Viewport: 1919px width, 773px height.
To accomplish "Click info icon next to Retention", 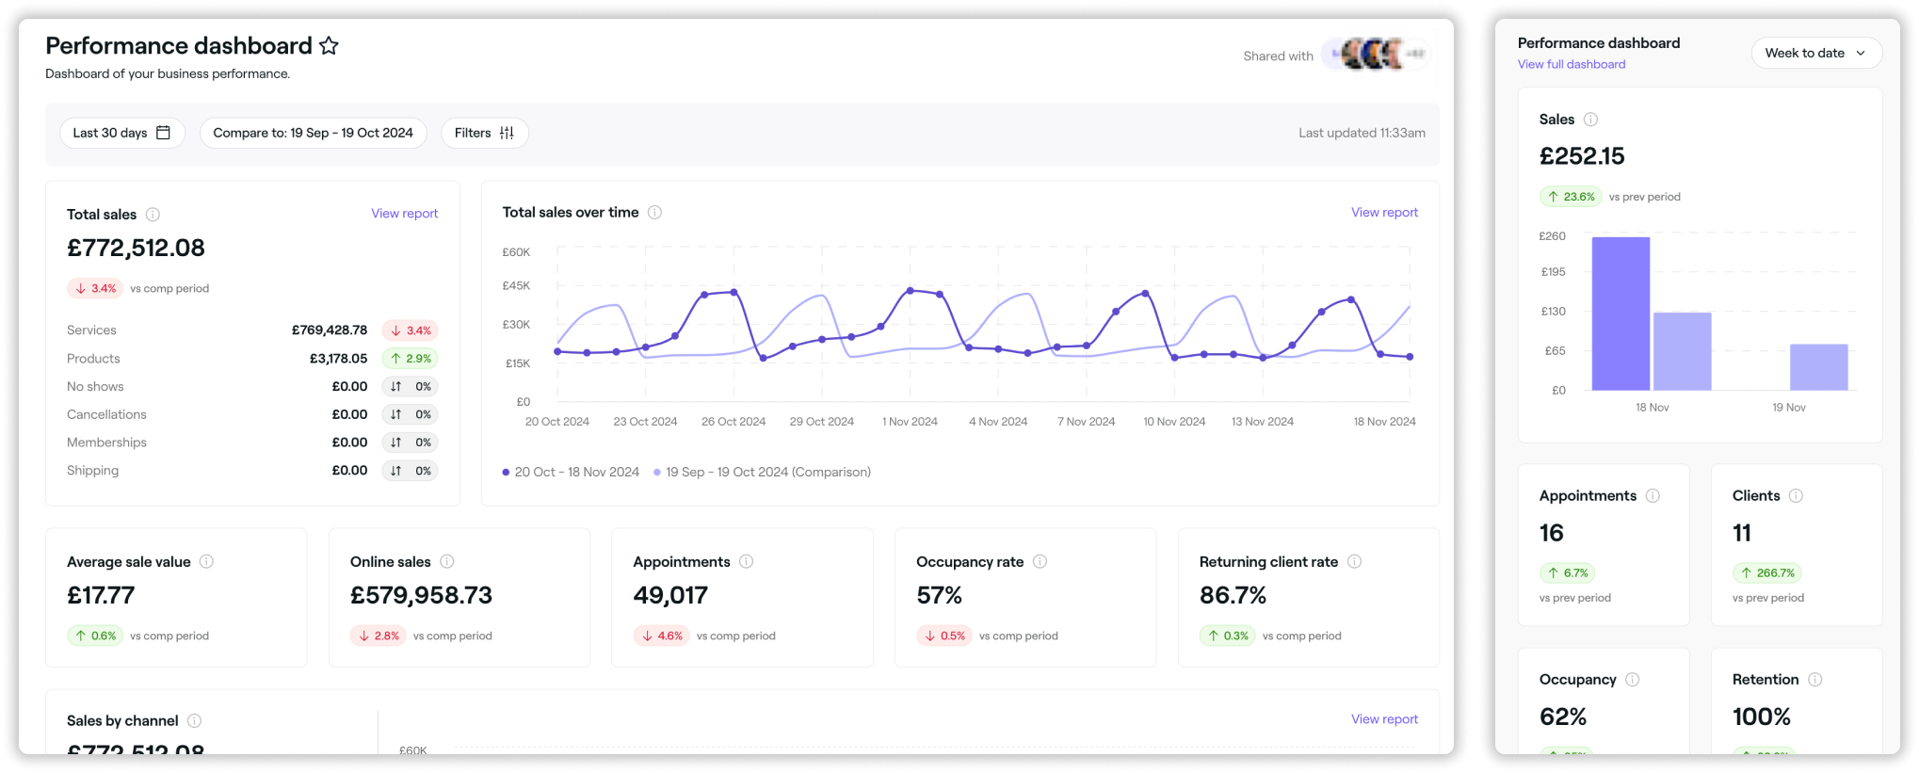I will click(1814, 679).
